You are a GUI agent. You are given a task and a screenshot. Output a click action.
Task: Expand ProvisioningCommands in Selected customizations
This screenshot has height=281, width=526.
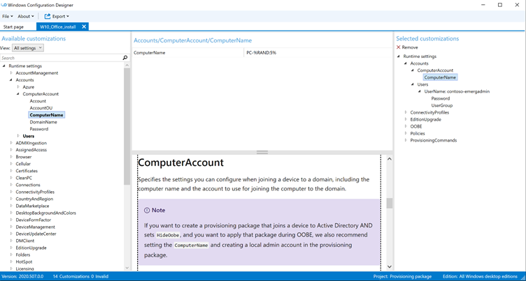pos(405,141)
